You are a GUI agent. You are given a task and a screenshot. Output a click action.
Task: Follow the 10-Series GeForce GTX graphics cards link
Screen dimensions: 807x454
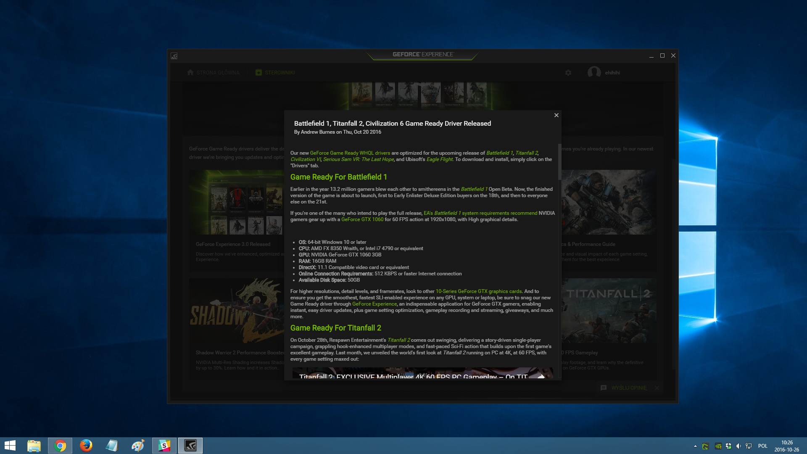pyautogui.click(x=479, y=291)
